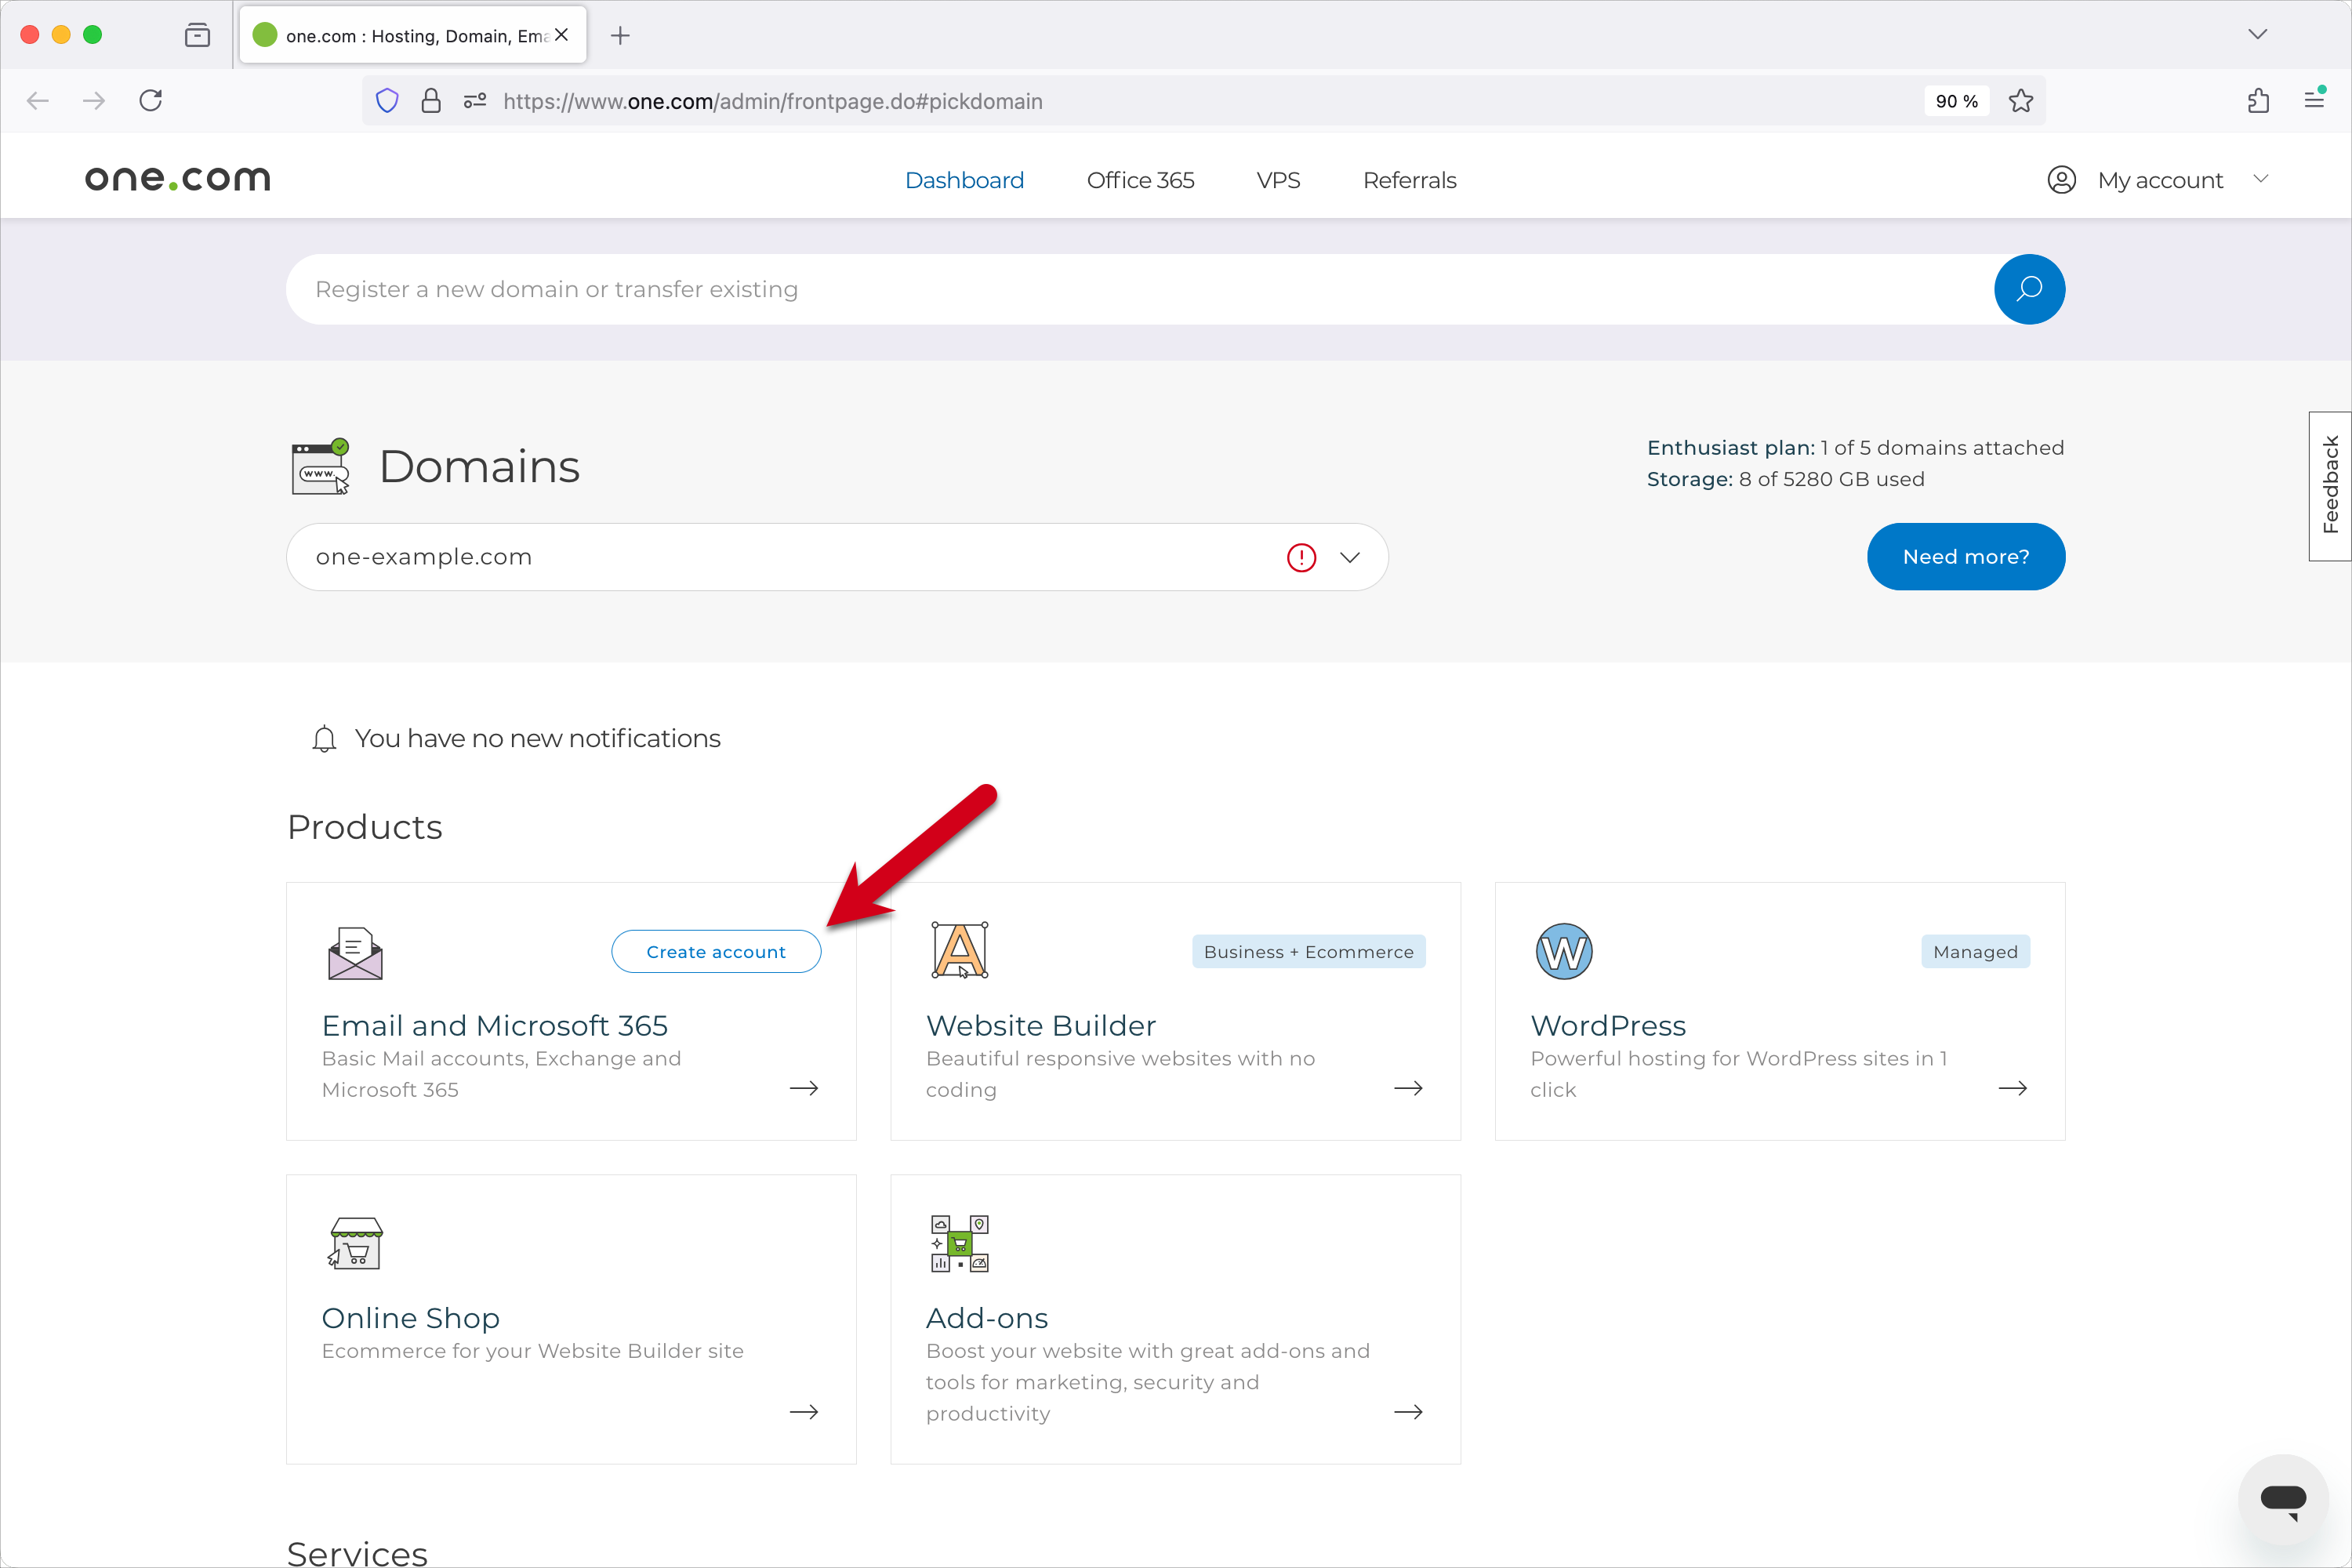This screenshot has height=1568, width=2352.
Task: Click the notification bell icon
Action: 324,739
